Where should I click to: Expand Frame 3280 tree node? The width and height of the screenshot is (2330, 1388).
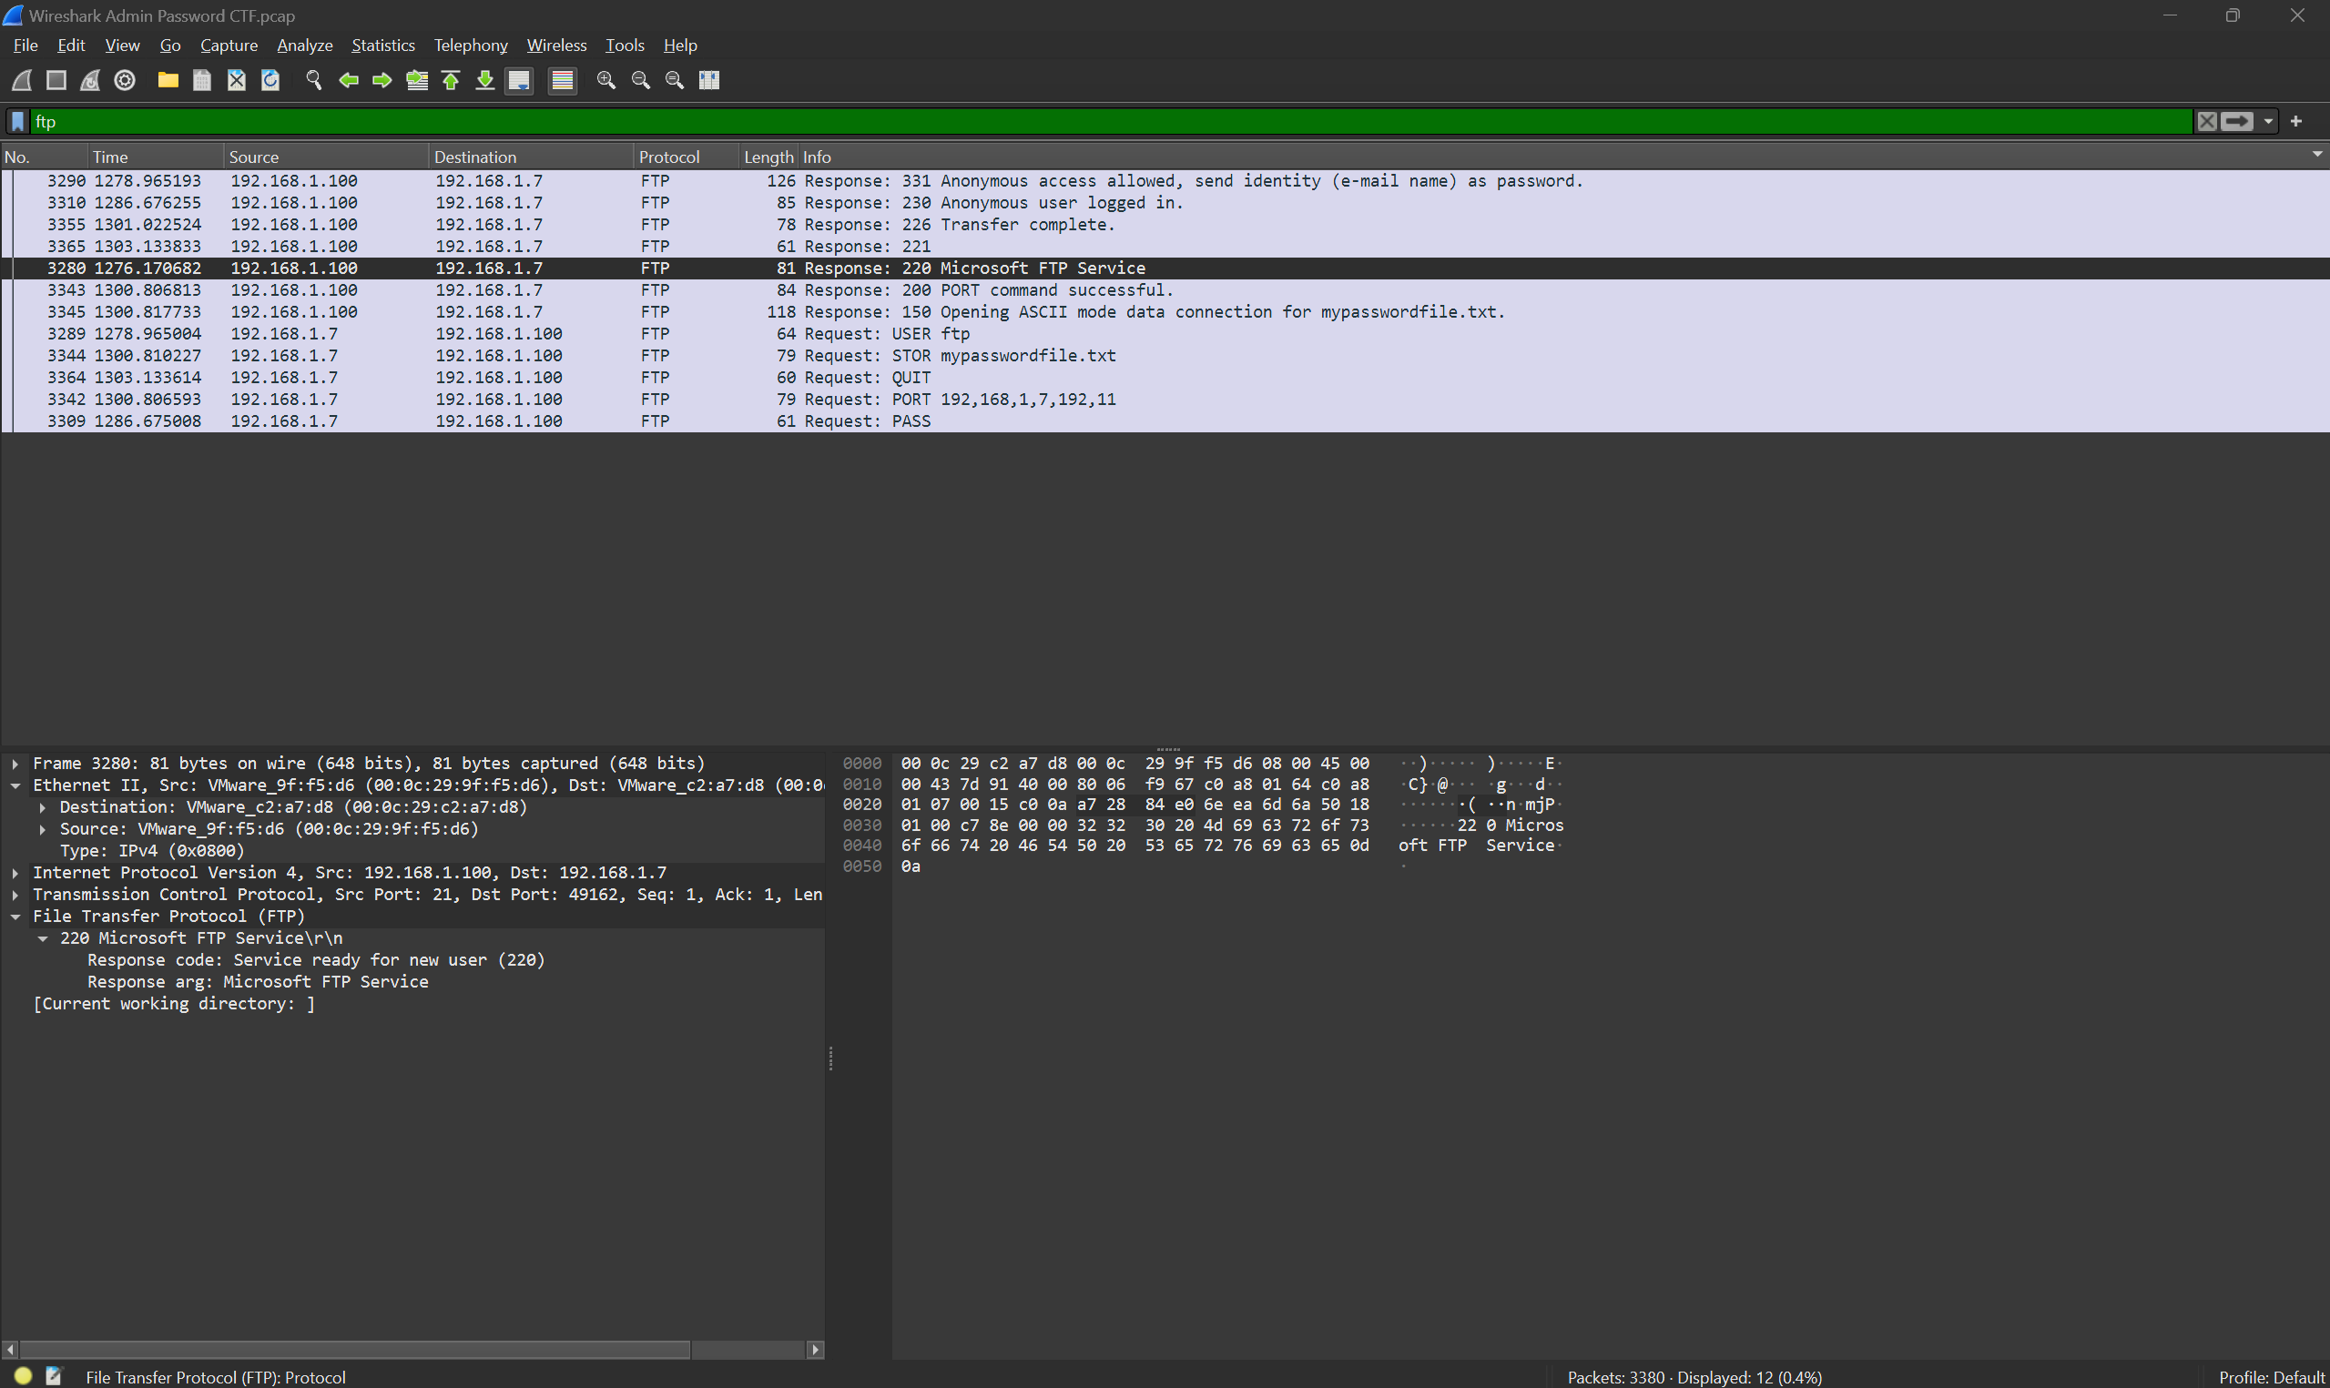point(15,765)
